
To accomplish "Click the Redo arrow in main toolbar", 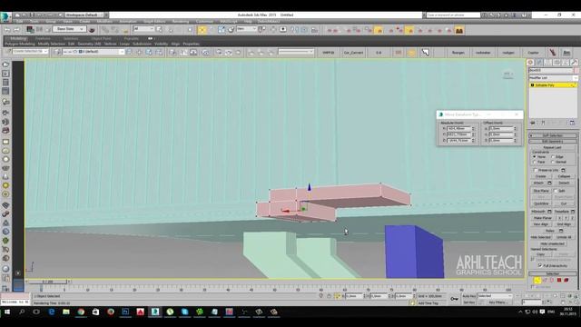I will [x=16, y=29].
